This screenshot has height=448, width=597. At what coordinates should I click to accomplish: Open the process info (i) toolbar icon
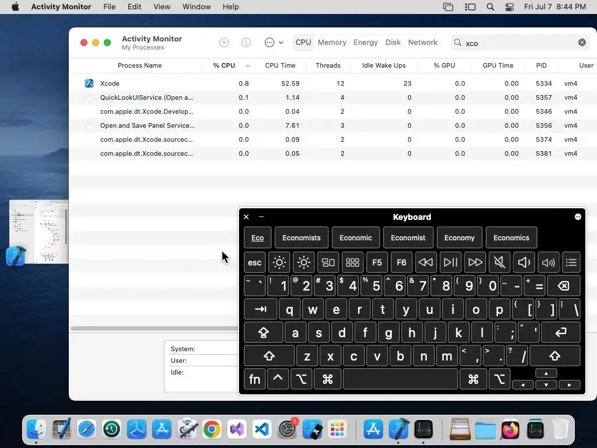click(247, 42)
